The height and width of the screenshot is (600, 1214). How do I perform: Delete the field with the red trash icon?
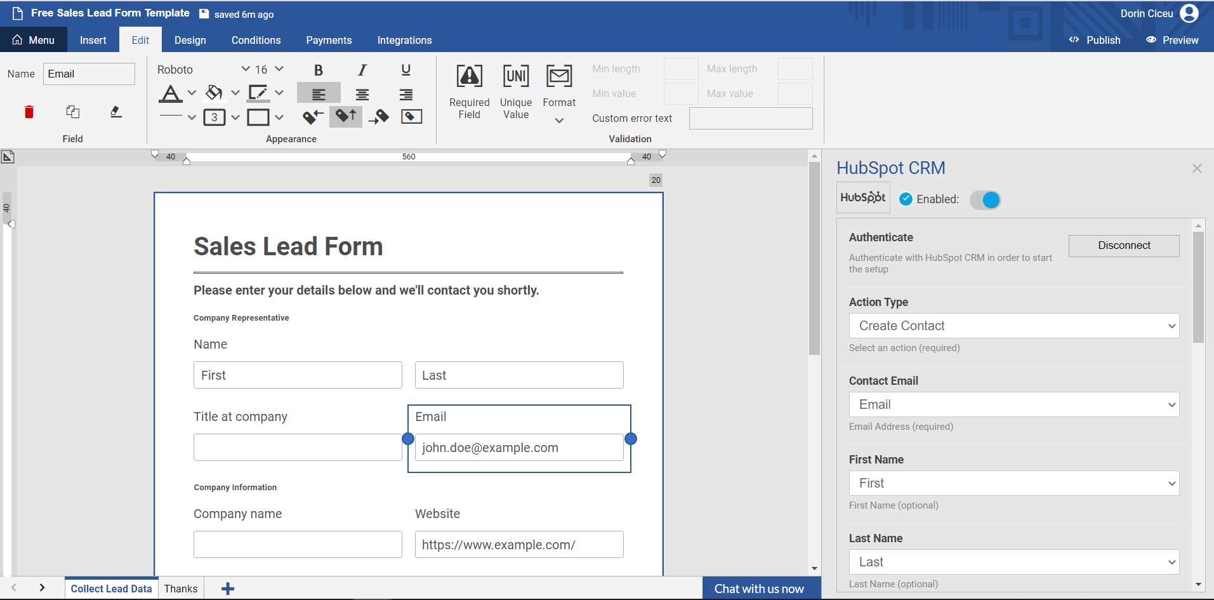click(29, 112)
